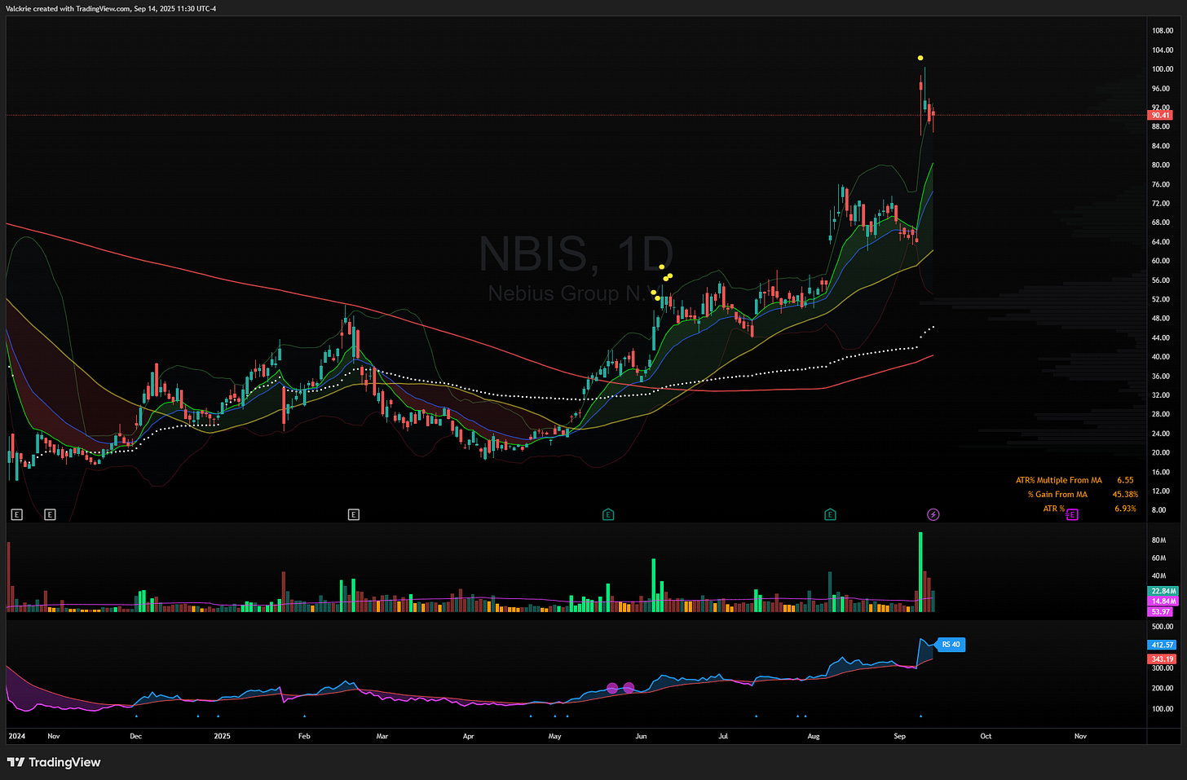Open the green earnings E marker in late May
The width and height of the screenshot is (1187, 780).
(608, 514)
